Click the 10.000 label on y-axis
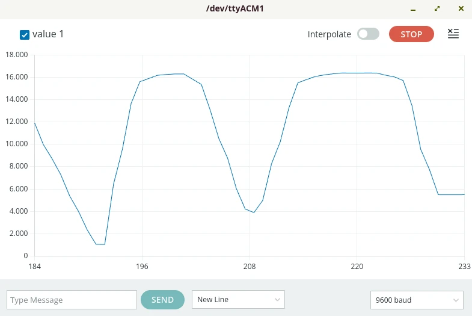 point(16,144)
